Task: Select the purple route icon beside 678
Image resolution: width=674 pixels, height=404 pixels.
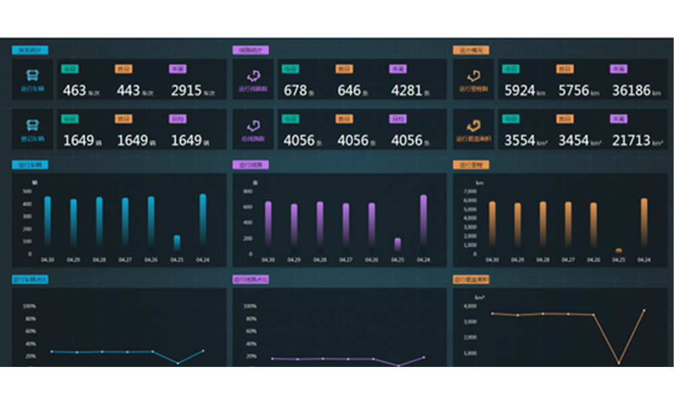Action: (253, 75)
